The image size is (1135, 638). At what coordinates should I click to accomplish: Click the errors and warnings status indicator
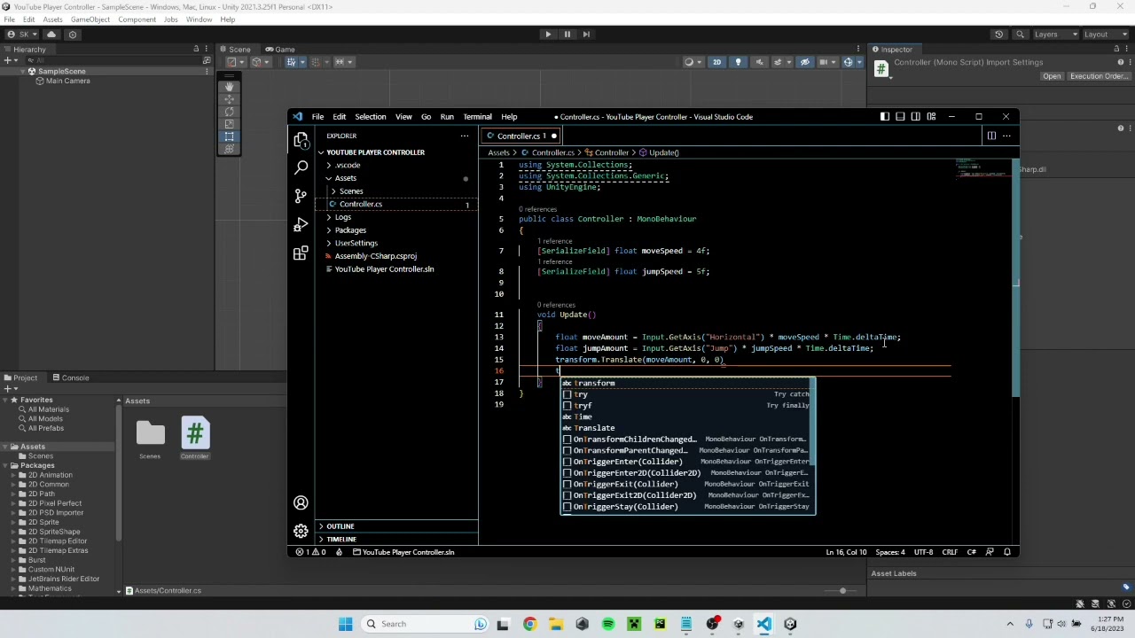pyautogui.click(x=310, y=552)
